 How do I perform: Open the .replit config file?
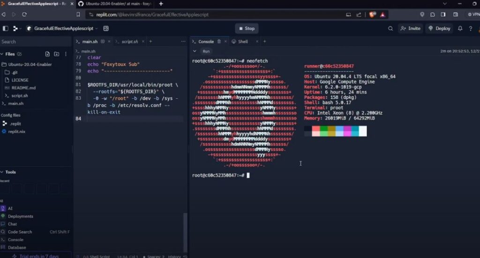pos(15,124)
